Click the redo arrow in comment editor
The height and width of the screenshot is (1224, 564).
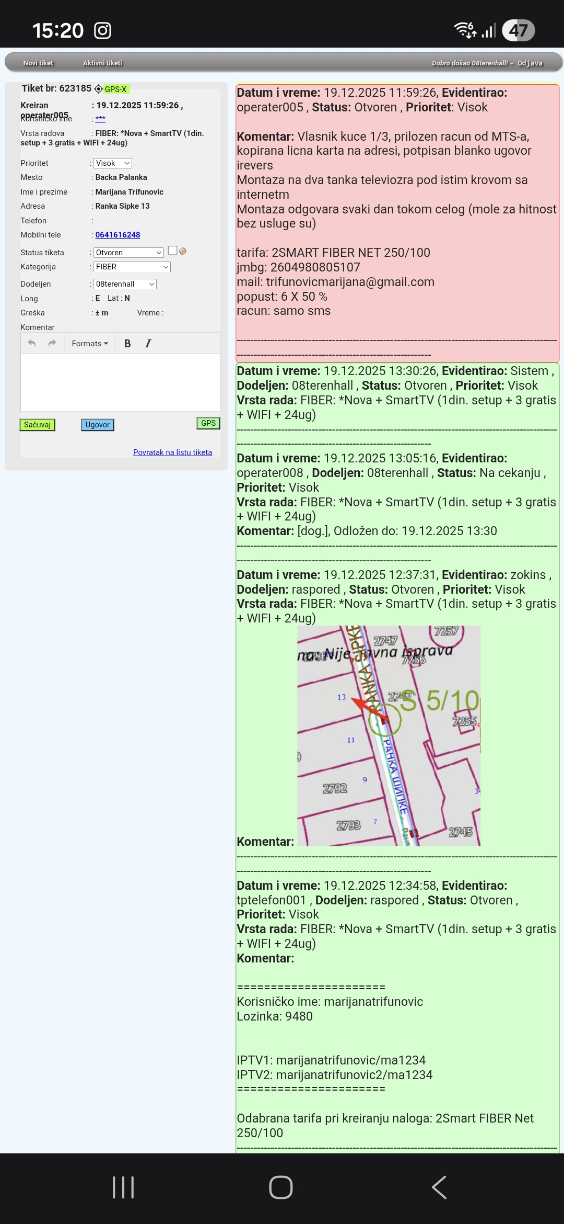tap(52, 343)
